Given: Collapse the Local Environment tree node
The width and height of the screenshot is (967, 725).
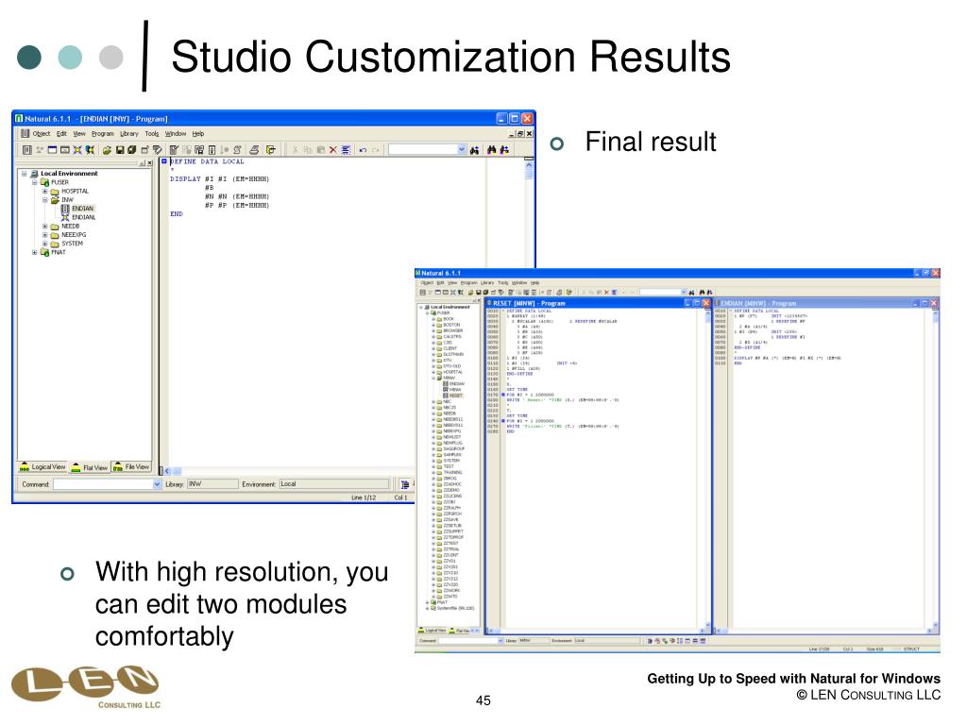Looking at the screenshot, I should click(x=24, y=174).
